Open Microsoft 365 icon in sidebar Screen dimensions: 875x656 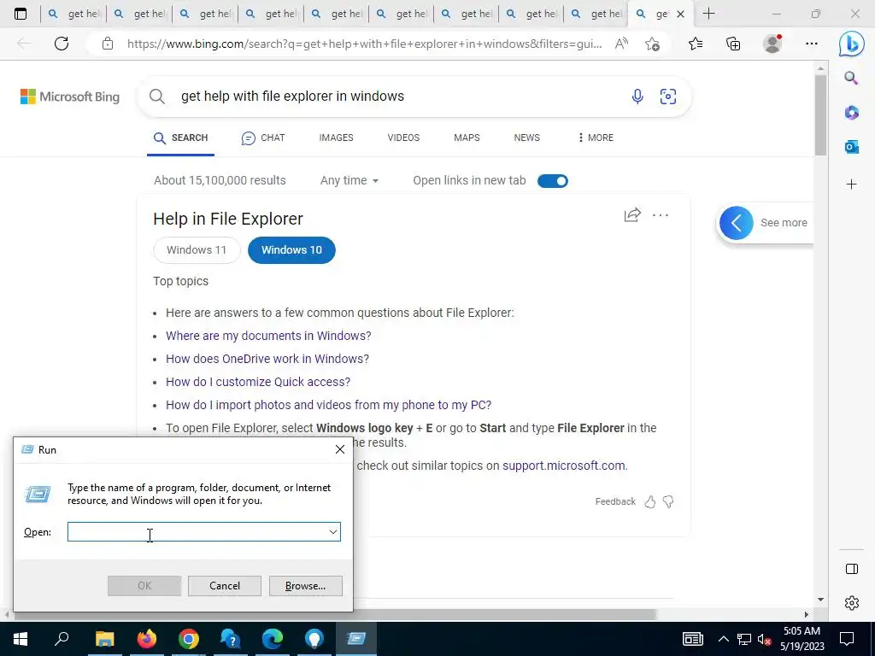pos(851,113)
